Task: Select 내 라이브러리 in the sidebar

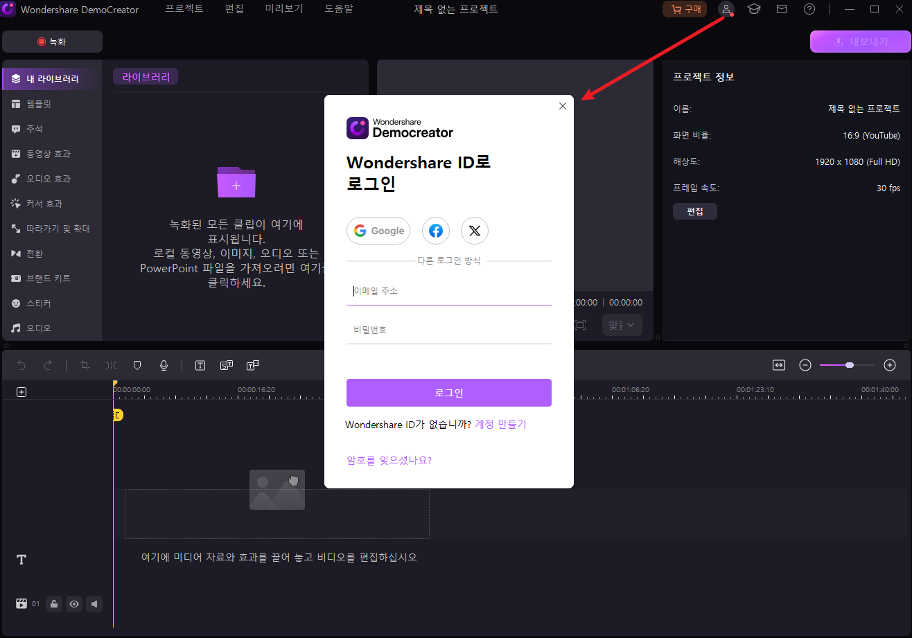Action: point(53,79)
